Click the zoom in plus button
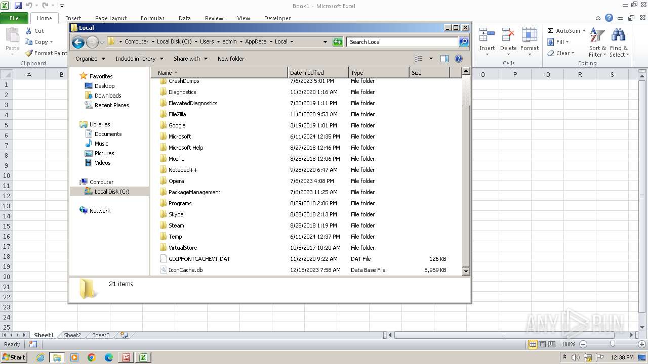Image resolution: width=648 pixels, height=364 pixels. point(641,344)
